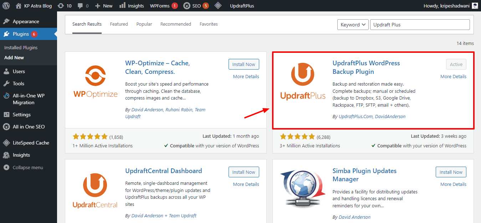This screenshot has height=223, width=481.
Task: Switch to the Featured tab
Action: point(119,24)
